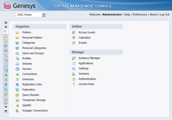Viewport: 172px width, 120px height.
Task: Open Profiles in Organize list
Action: pyautogui.click(x=27, y=58)
